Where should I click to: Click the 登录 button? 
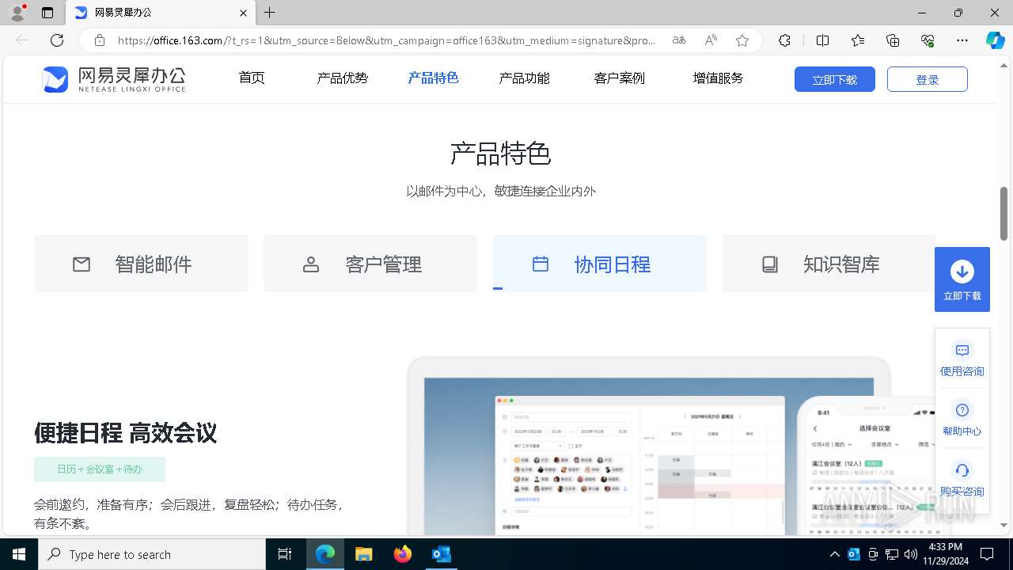click(x=928, y=79)
